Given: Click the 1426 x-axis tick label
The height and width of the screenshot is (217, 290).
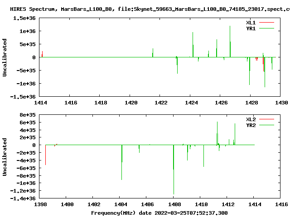Looking at the screenshot, I should coord(221,103).
